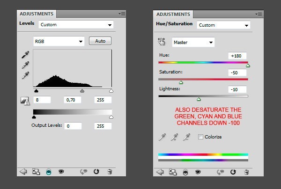Image resolution: width=281 pixels, height=189 pixels.
Task: Click the Hue label
Action: coord(164,55)
